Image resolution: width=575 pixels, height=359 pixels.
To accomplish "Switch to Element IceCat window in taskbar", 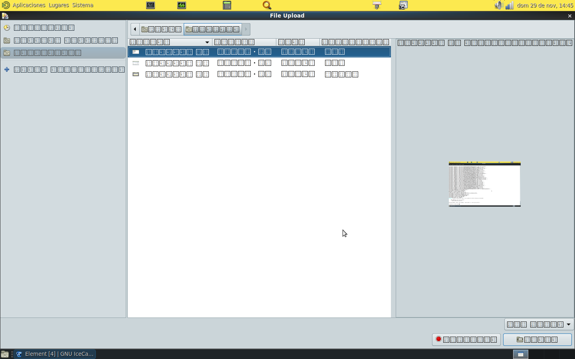I will [55, 354].
